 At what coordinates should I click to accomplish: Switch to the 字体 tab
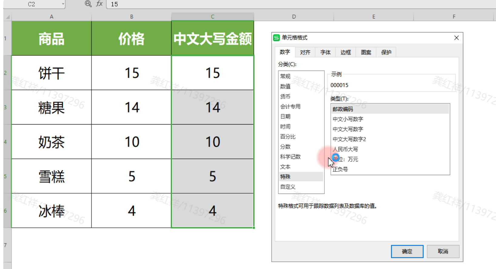point(325,52)
